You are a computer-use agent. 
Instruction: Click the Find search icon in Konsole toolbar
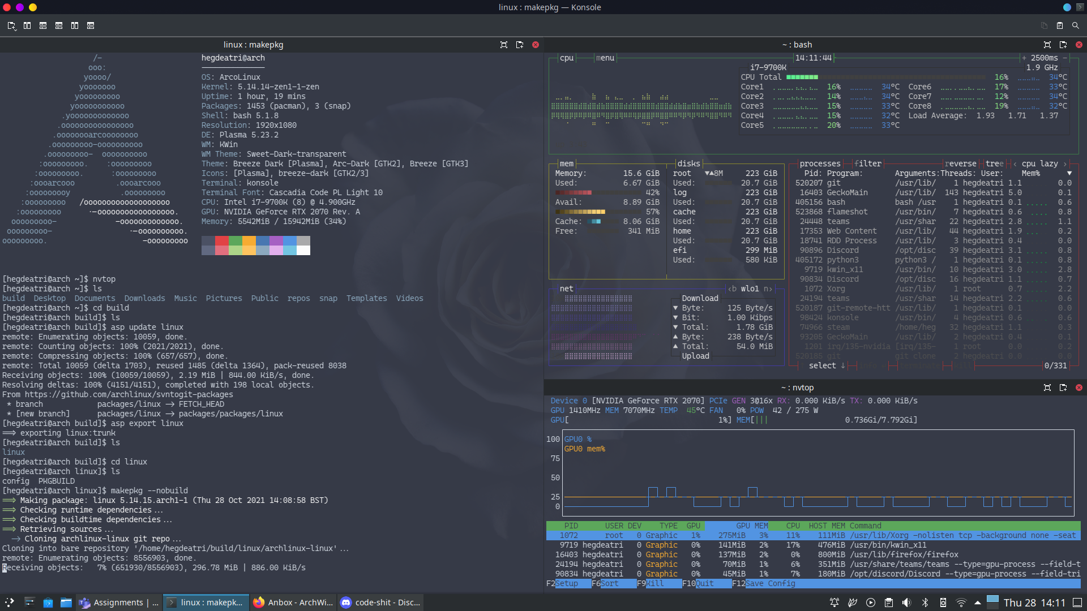point(1075,25)
